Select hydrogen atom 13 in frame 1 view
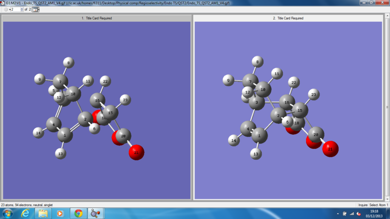390x219 pixels. (60, 154)
